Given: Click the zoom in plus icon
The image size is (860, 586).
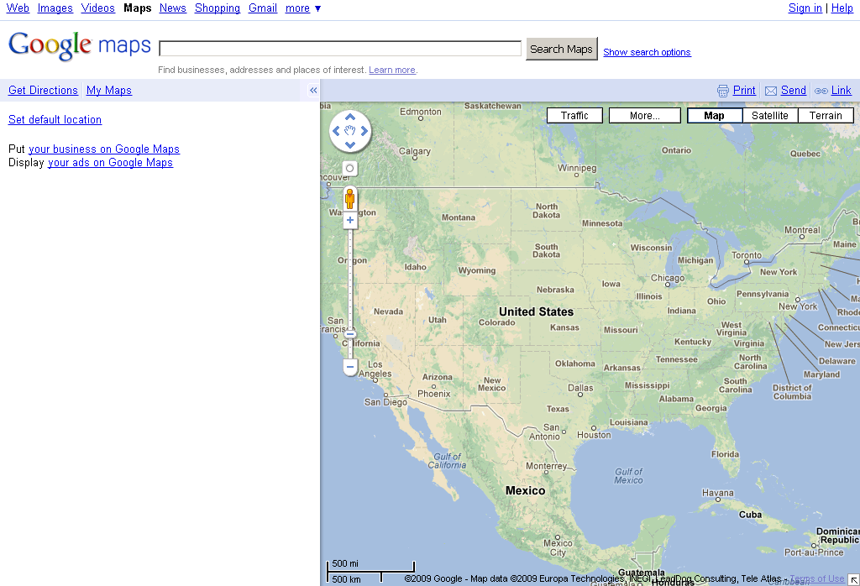Looking at the screenshot, I should pos(349,220).
